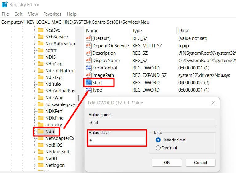Expand the ndiswanlegacy tree node
Screen dimensions: 236x173
pos(34,104)
